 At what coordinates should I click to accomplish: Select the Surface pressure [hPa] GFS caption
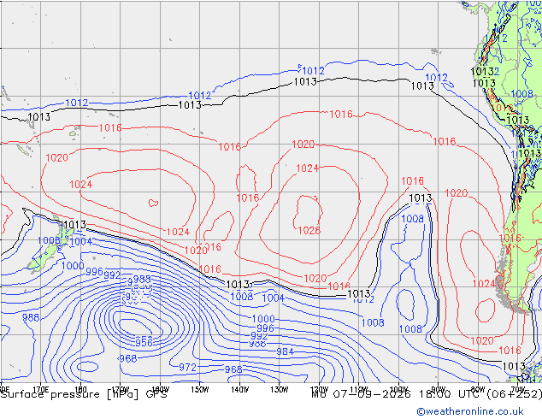[84, 394]
